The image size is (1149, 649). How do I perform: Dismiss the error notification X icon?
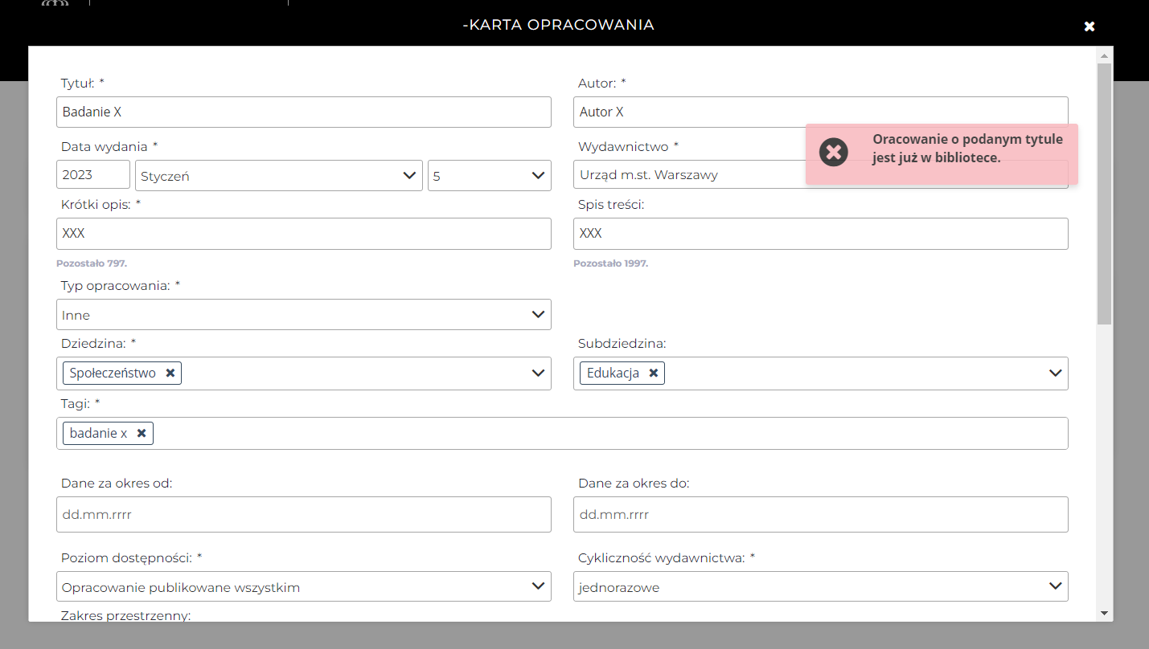(834, 152)
